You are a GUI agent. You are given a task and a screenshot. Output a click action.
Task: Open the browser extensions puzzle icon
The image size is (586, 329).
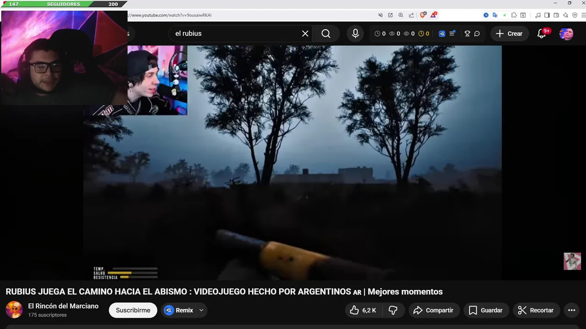pos(514,15)
